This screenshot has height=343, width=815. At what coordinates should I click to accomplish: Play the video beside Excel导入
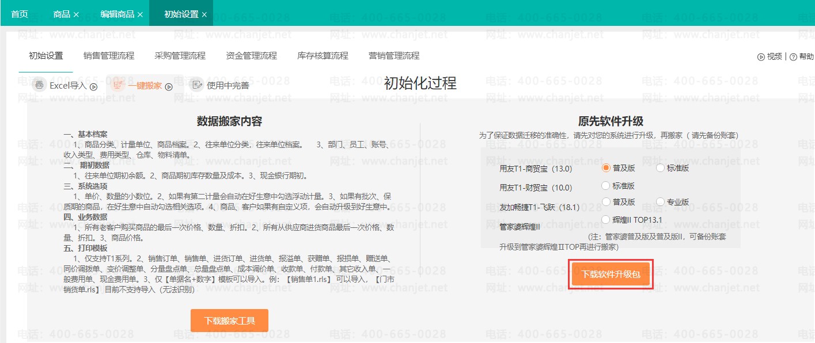pos(93,87)
